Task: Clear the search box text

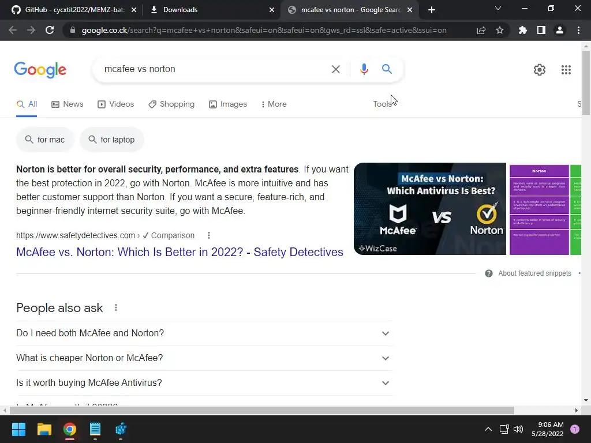Action: 335,69
